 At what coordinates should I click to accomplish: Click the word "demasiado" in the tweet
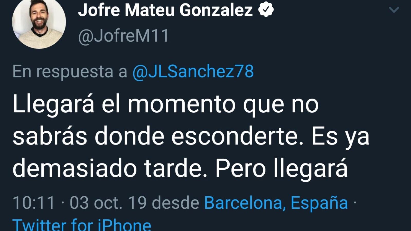pyautogui.click(x=74, y=169)
